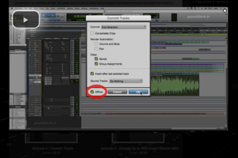Viewport: 238px width, 158px height.
Task: Open the Track menu
Action: pos(42,8)
